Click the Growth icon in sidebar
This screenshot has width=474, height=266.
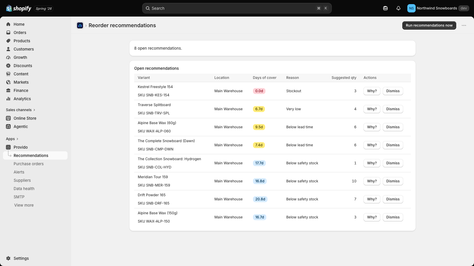tap(8, 57)
